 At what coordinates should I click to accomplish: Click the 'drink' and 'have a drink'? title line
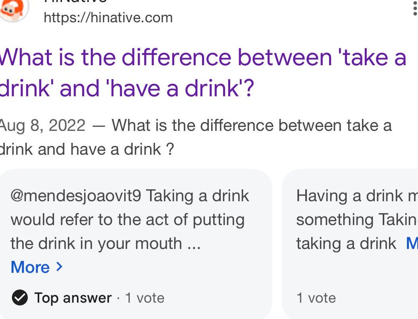click(126, 88)
